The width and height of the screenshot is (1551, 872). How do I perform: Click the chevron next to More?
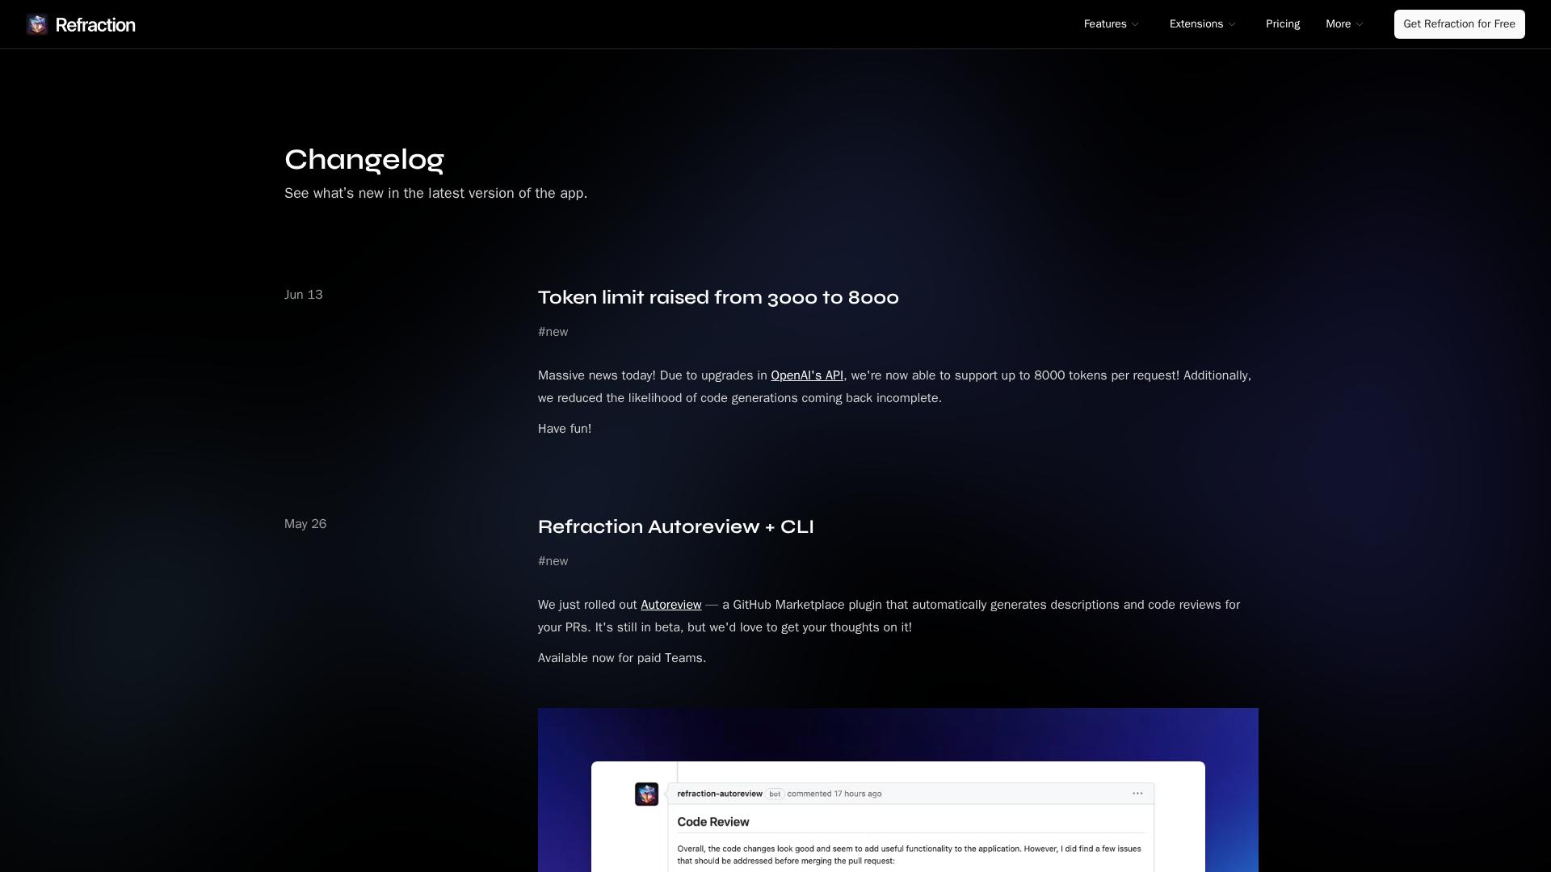[x=1360, y=24]
